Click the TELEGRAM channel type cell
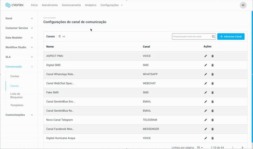Image resolution: width=253 pixels, height=149 pixels. tap(150, 120)
